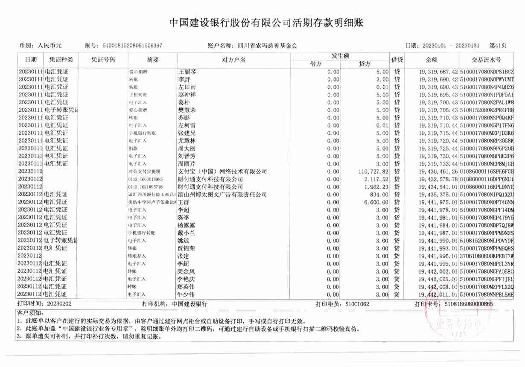Click the summary cell 捐款
Image resolution: width=525 pixels, height=367 pixels.
click(x=133, y=149)
